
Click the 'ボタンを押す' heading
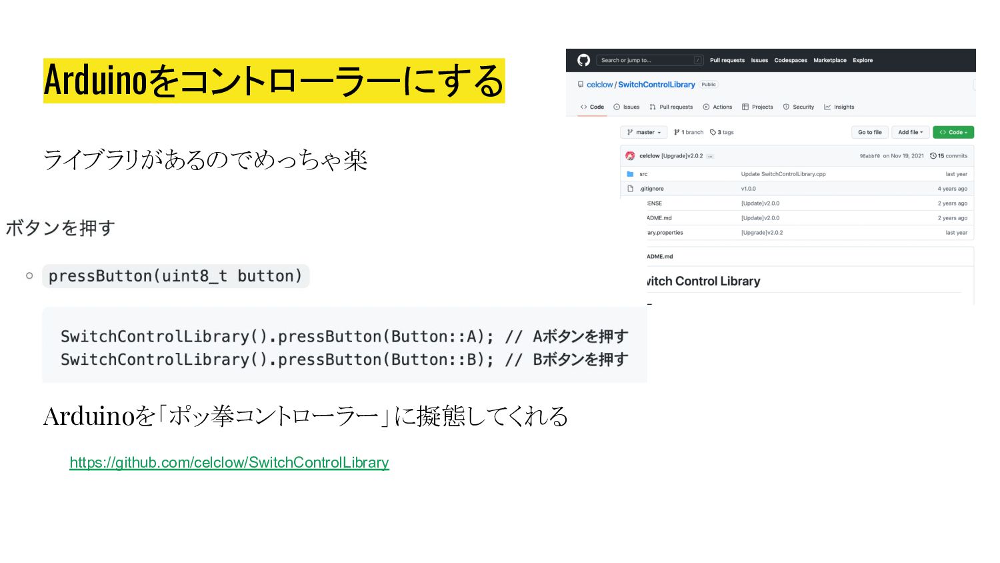pyautogui.click(x=60, y=228)
